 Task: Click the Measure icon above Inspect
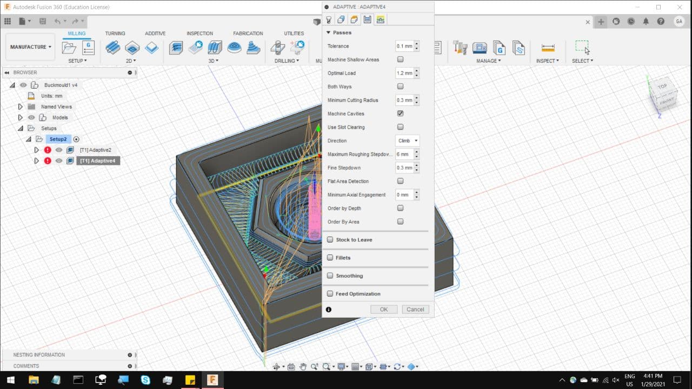pyautogui.click(x=548, y=48)
